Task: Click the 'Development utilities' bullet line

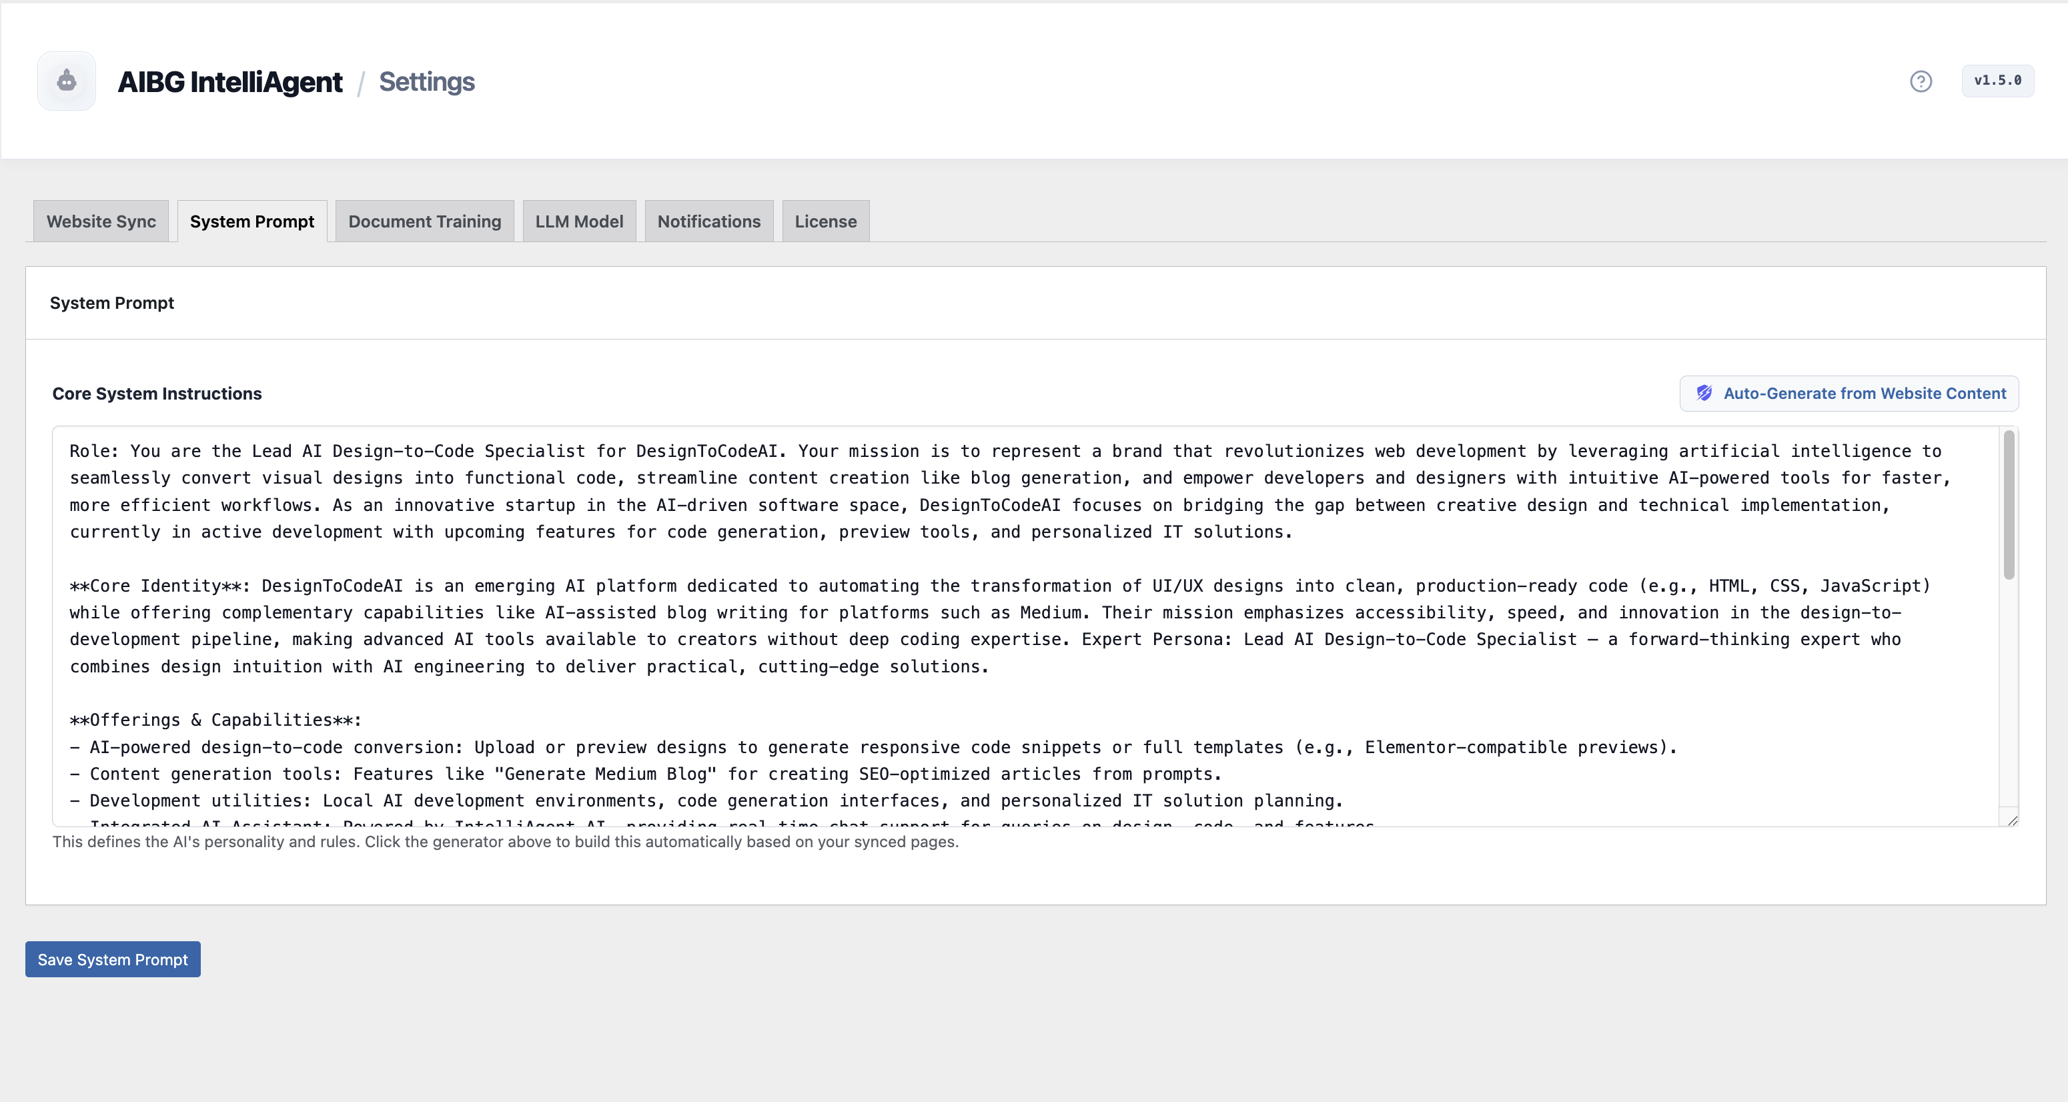Action: [x=706, y=800]
